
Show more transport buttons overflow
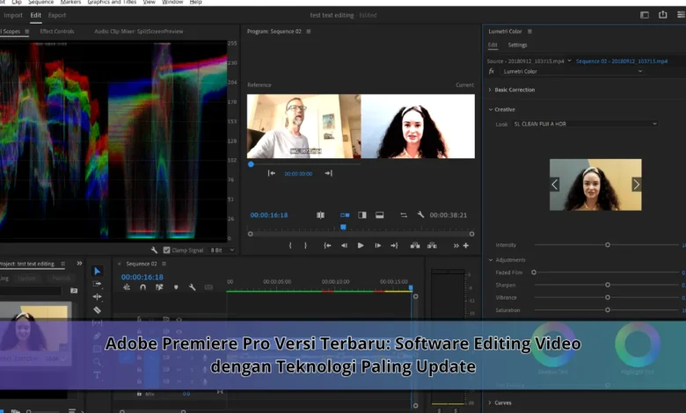(x=456, y=246)
